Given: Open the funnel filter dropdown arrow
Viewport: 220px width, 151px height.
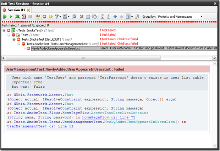Looking at the screenshot, I should [x=60, y=17].
